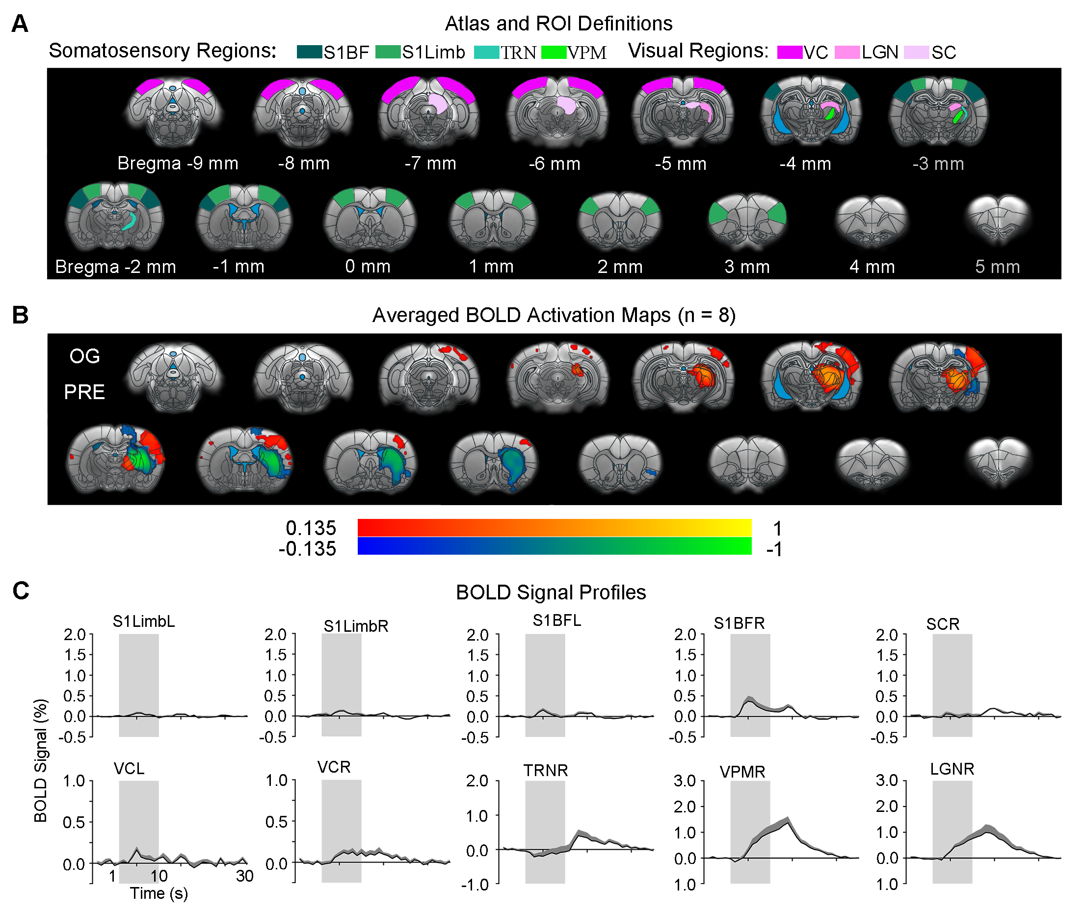The height and width of the screenshot is (916, 1084).
Task: Click the VC magenta legend swatch
Action: tap(790, 52)
